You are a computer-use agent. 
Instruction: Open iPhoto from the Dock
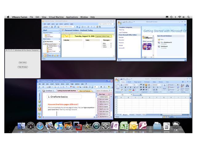coord(68,126)
